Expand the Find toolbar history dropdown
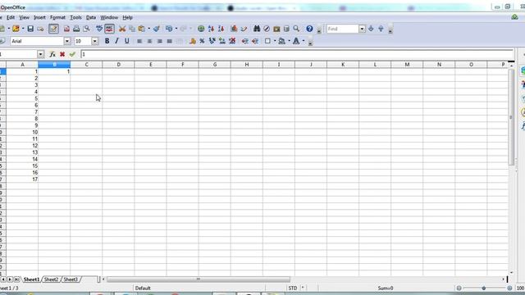The height and width of the screenshot is (295, 525). click(362, 29)
